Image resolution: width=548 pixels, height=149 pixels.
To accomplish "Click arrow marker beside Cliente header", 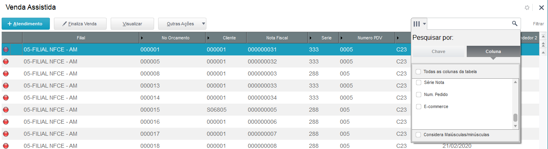I will pos(208,38).
